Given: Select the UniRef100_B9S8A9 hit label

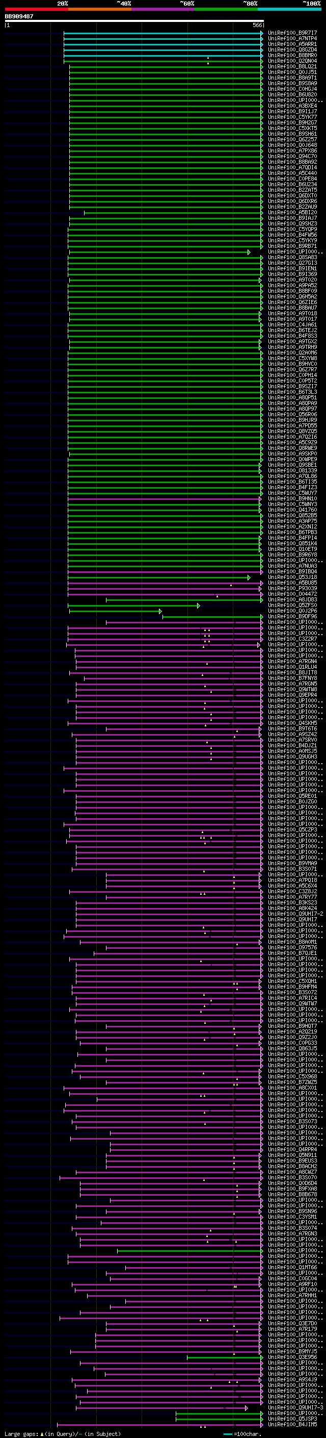Looking at the screenshot, I should [x=292, y=83].
